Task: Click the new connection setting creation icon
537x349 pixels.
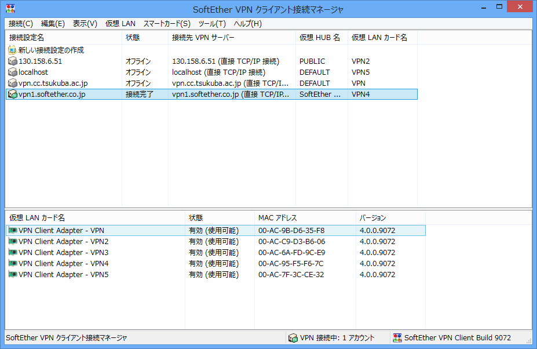Action: [12, 50]
